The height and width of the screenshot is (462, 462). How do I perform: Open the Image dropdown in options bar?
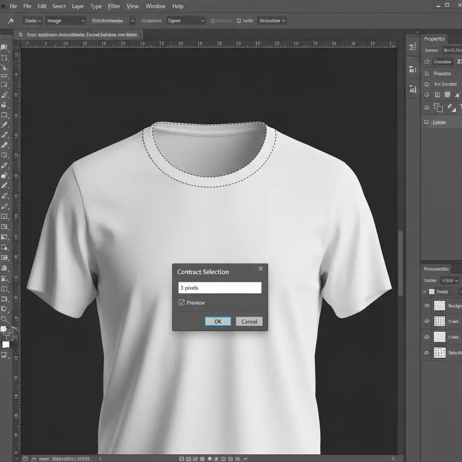(65, 21)
